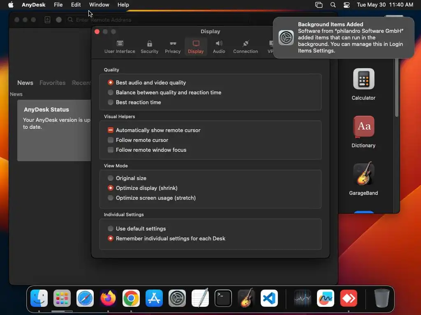Switch to the News tab in AnyDesk
Viewport: 421px width, 315px height.
(x=25, y=83)
